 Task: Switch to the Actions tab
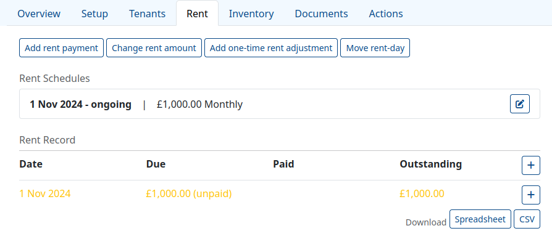pos(386,14)
